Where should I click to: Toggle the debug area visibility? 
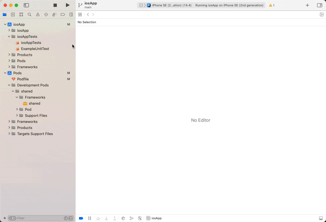[321, 218]
